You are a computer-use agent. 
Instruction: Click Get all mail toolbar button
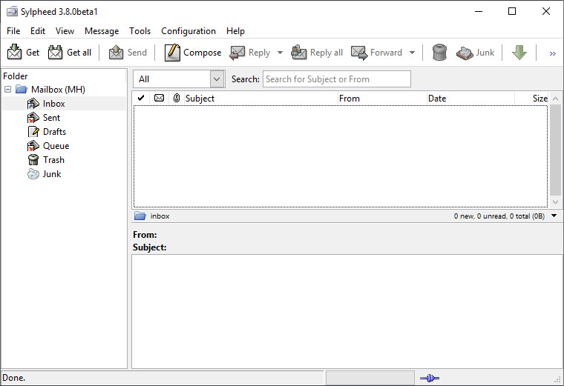coord(70,53)
